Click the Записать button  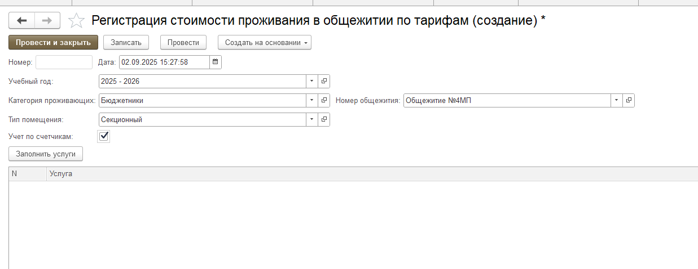tap(126, 42)
